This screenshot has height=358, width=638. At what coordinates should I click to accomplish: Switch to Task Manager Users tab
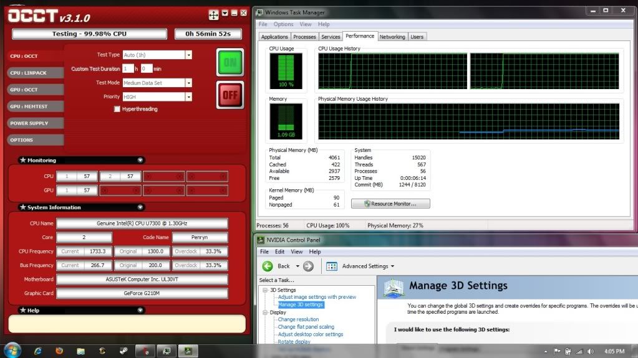pyautogui.click(x=417, y=37)
